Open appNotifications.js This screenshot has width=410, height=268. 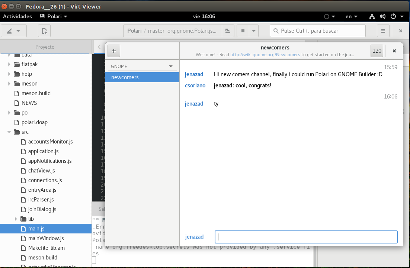pyautogui.click(x=50, y=161)
